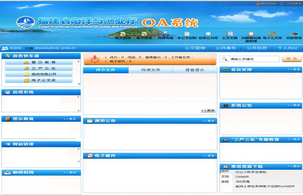Click 更多 link in 通知公告 panel

209,121
